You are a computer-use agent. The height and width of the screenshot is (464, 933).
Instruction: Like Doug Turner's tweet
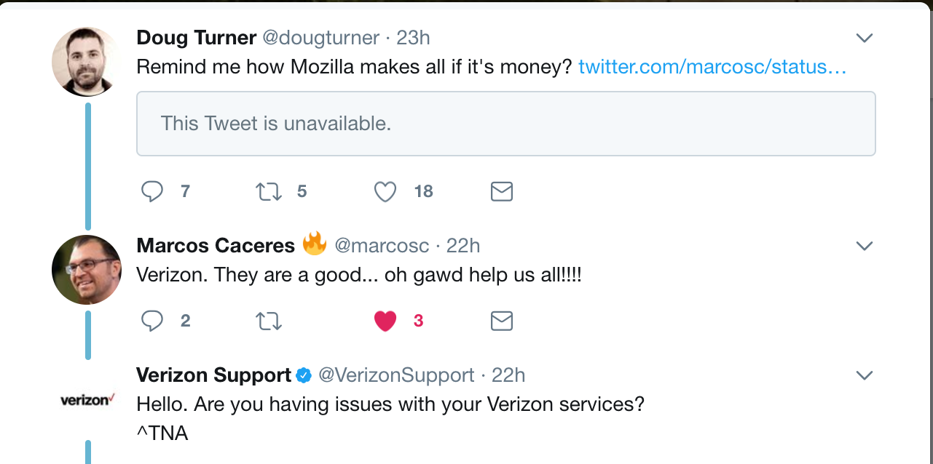385,191
